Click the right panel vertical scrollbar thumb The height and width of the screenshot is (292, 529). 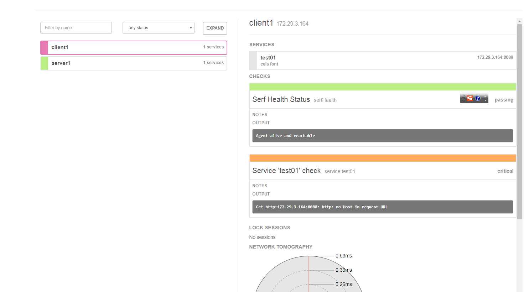(x=519, y=121)
